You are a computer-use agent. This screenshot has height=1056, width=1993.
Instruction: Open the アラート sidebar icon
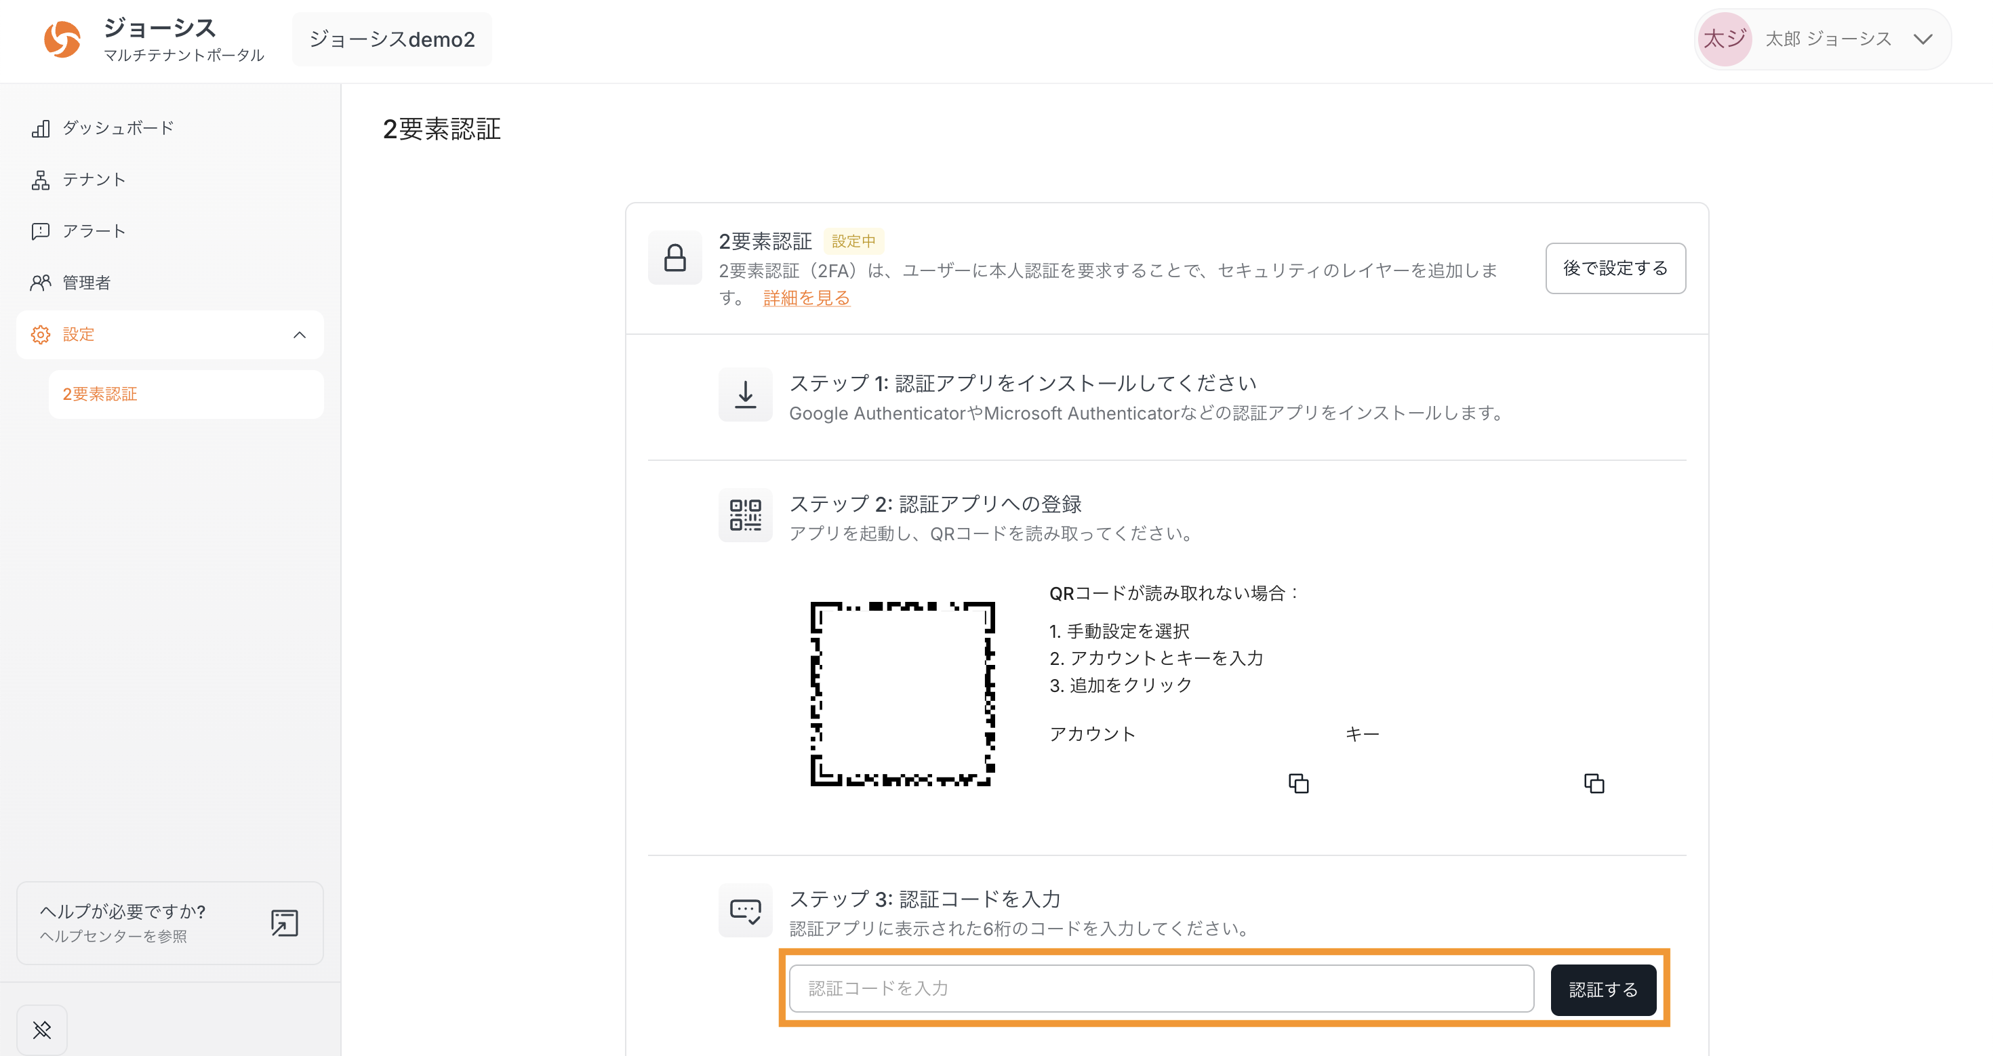click(x=41, y=230)
